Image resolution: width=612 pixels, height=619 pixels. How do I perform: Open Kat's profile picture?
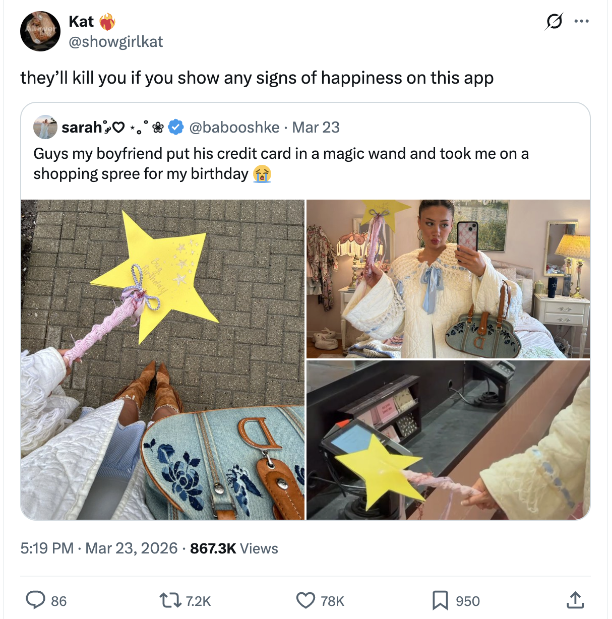[40, 31]
